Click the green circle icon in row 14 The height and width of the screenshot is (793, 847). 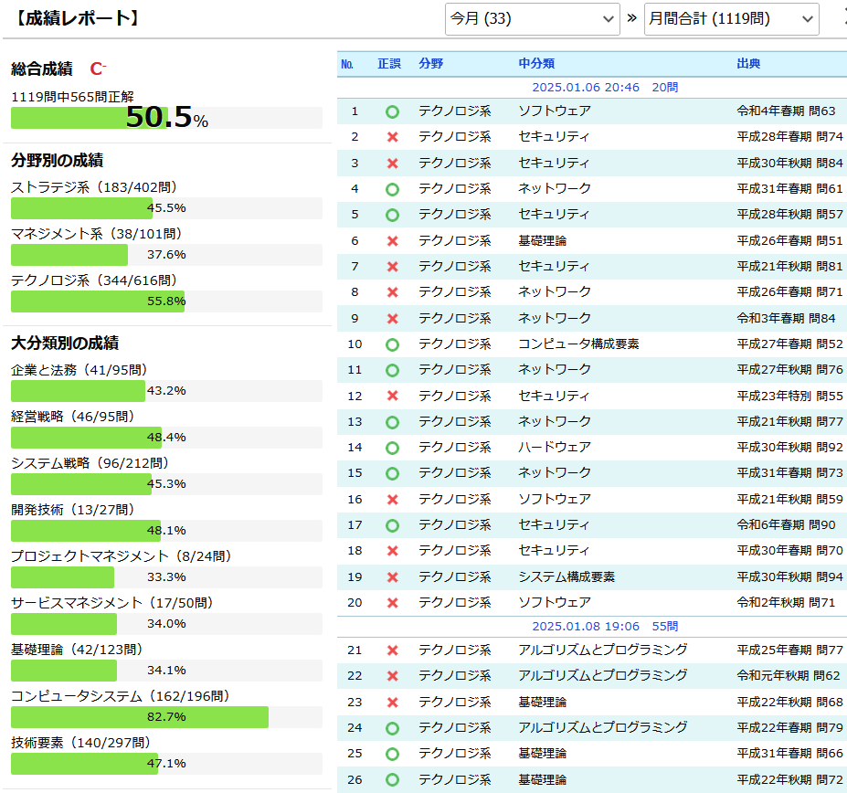[x=392, y=448]
